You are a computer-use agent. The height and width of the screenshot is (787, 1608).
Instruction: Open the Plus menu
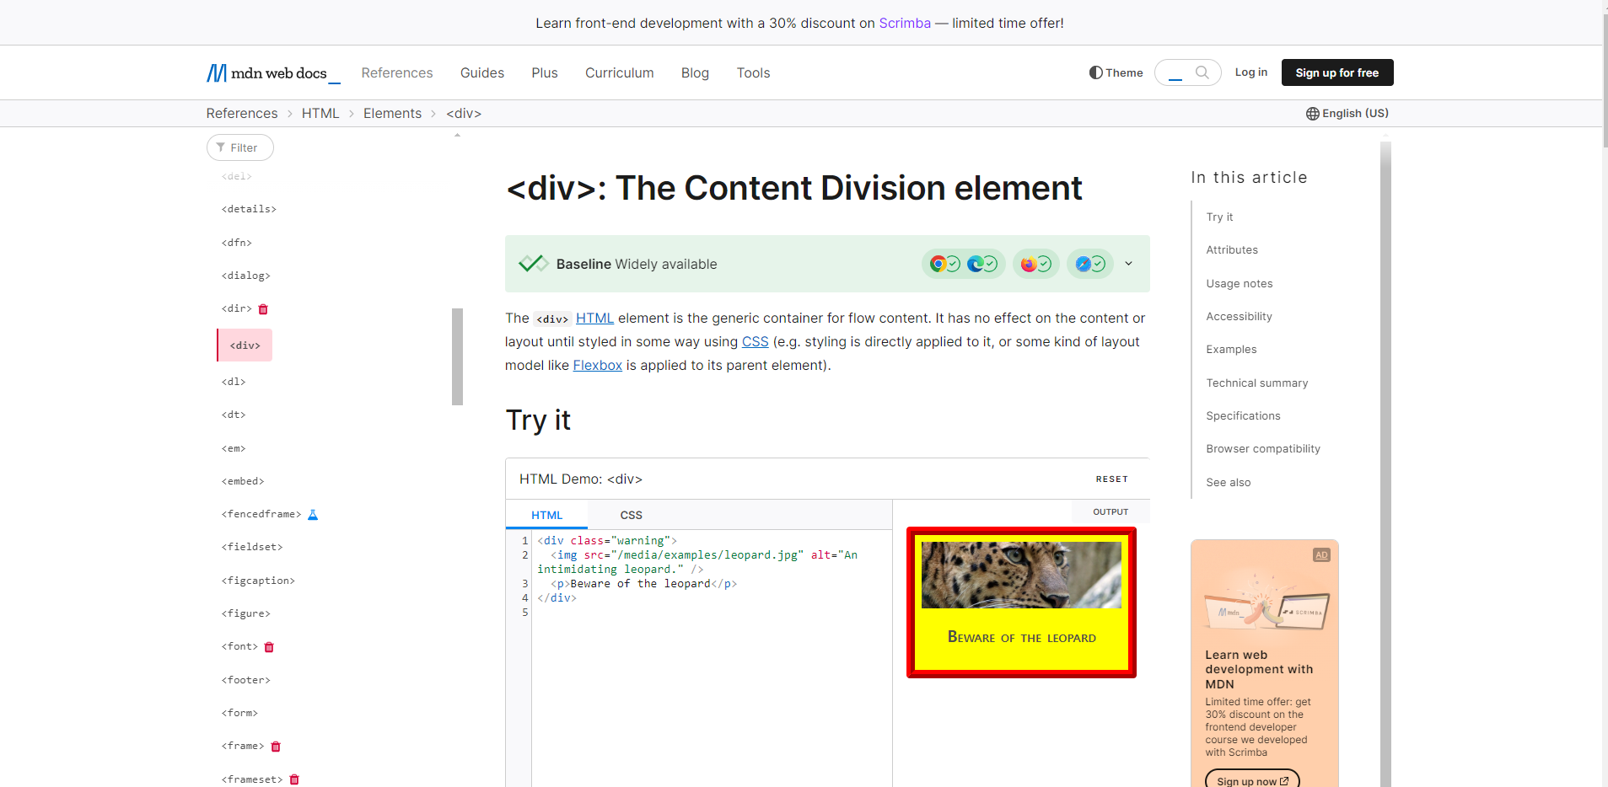(545, 73)
